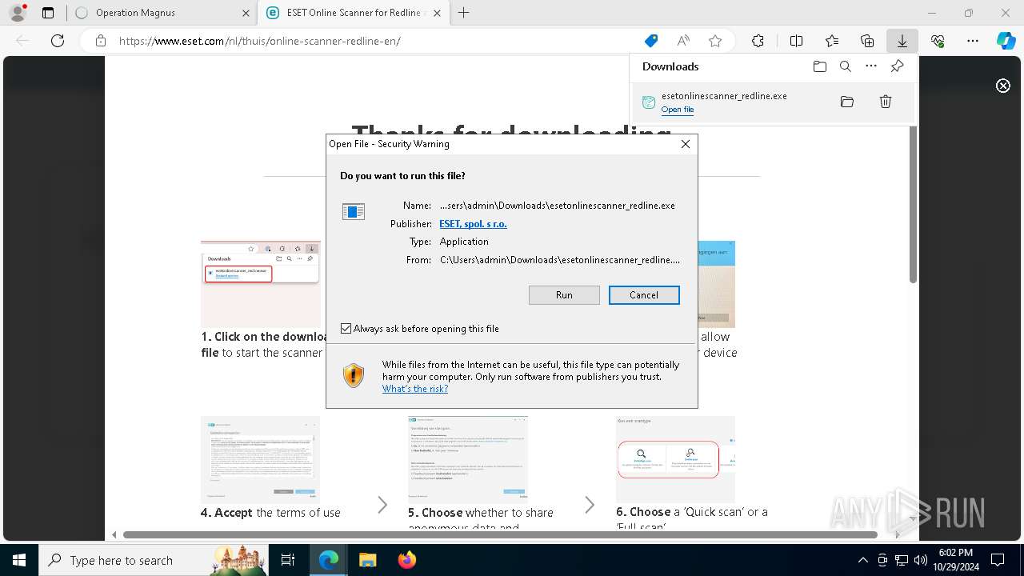Click the chevron arrow after step 5
Image resolution: width=1024 pixels, height=576 pixels.
point(590,505)
